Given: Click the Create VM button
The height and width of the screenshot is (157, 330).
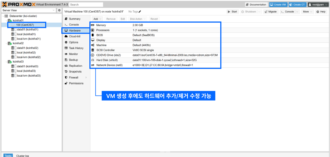Looking at the screenshot, I should (278, 4).
